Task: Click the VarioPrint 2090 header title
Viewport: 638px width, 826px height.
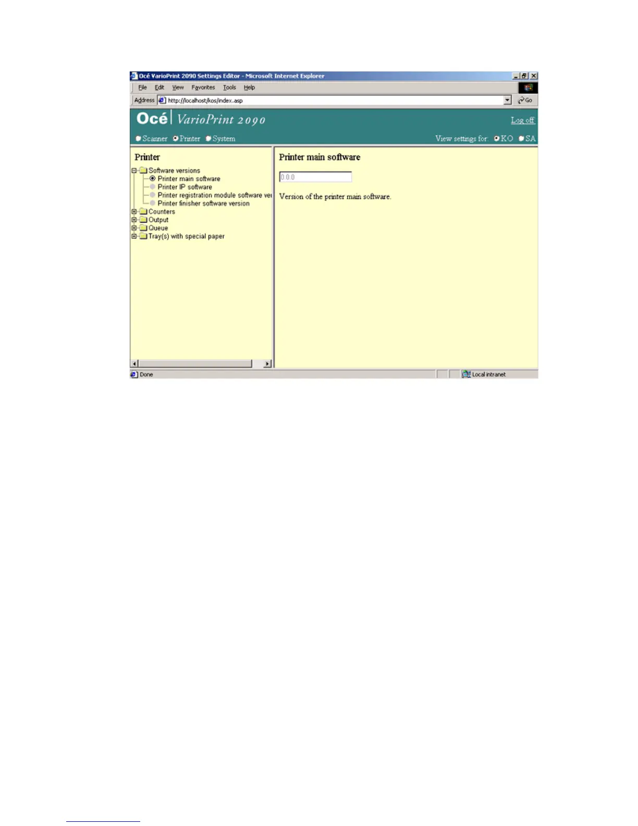Action: [x=221, y=119]
